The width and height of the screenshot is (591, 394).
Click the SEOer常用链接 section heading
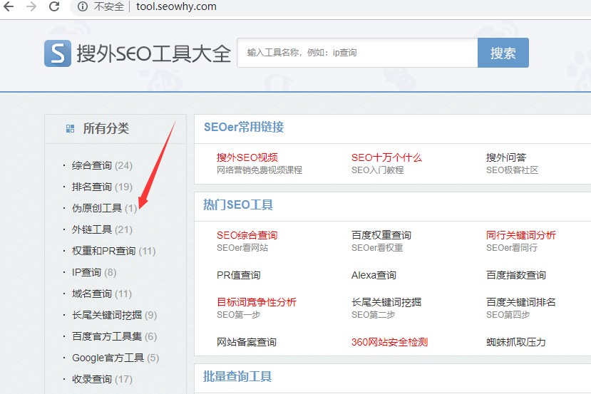click(244, 127)
